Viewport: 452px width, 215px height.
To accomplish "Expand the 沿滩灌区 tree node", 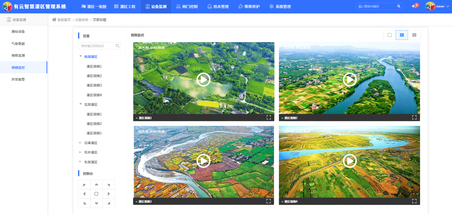I will pos(80,143).
